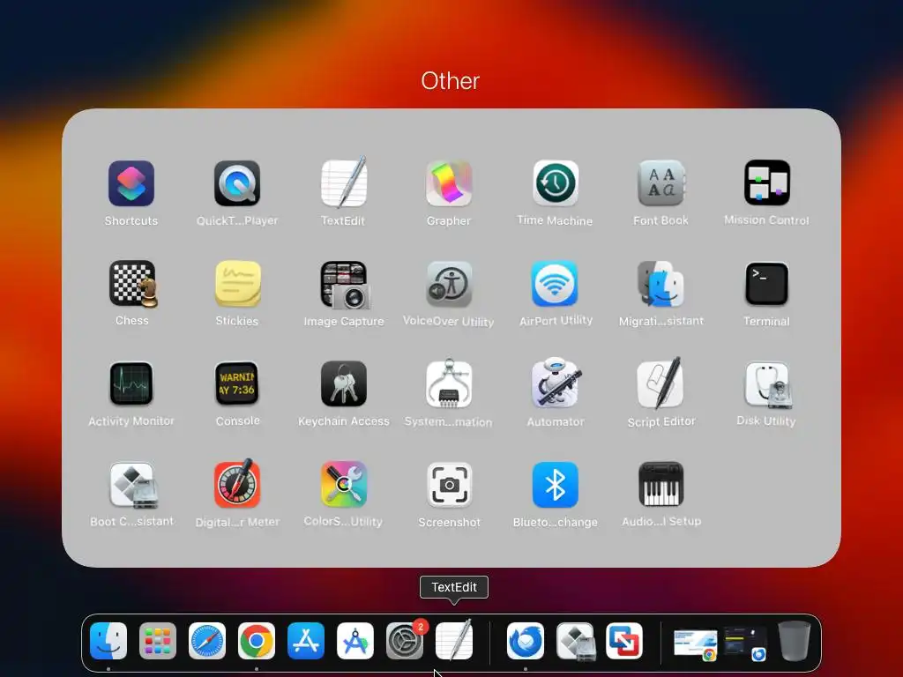
Task: Open the Trash in the Dock
Action: [x=795, y=641]
